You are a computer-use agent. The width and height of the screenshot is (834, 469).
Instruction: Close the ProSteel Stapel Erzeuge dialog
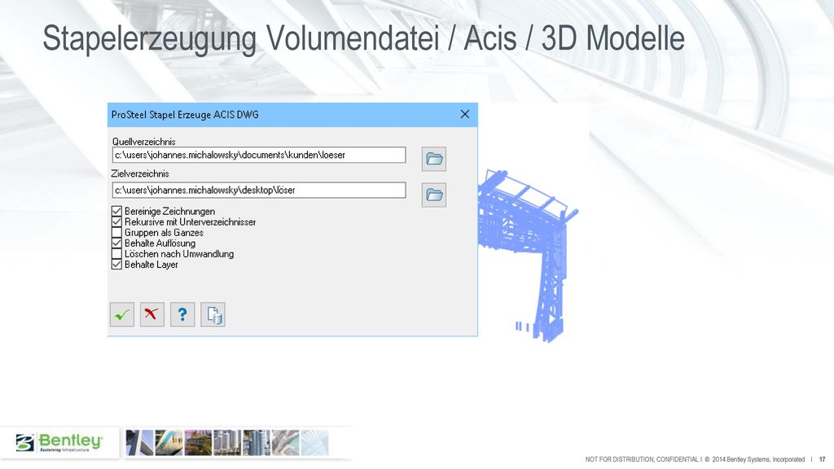click(x=464, y=114)
